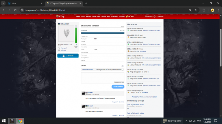Toggle friends-only wall posting checkbox

pyautogui.click(x=123, y=70)
